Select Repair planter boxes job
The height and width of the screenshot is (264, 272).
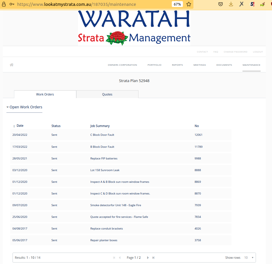tap(104, 240)
